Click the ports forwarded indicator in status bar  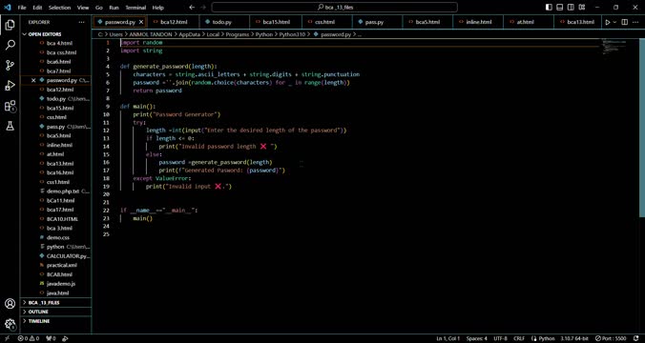click(51, 339)
